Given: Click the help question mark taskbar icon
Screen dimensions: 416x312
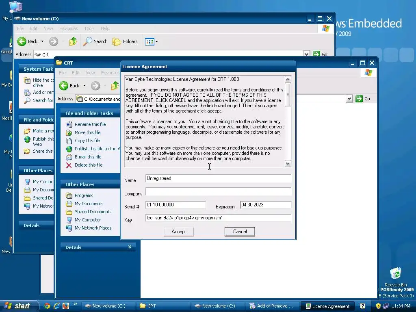Looking at the screenshot, I should (362, 306).
